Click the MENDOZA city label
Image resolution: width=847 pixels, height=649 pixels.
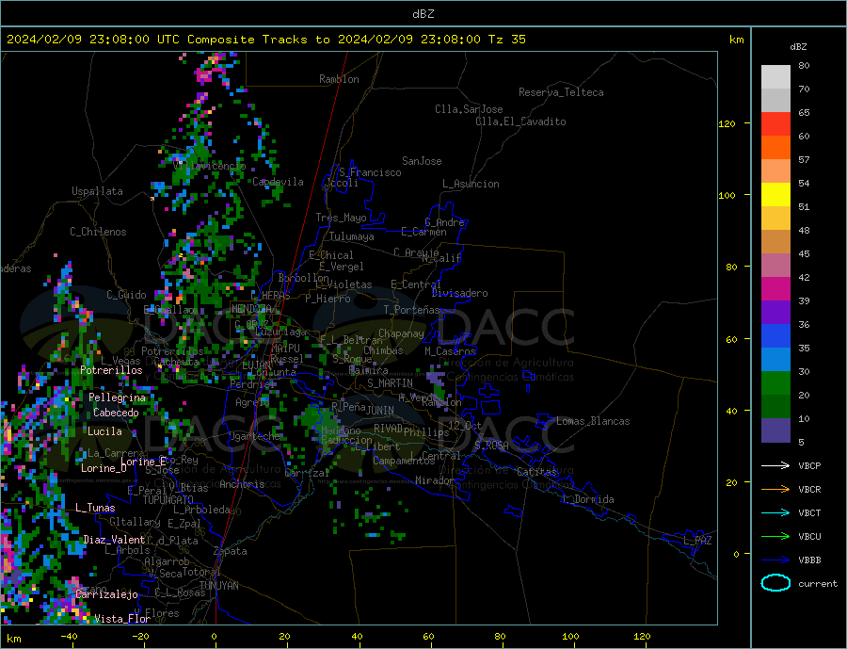click(253, 309)
